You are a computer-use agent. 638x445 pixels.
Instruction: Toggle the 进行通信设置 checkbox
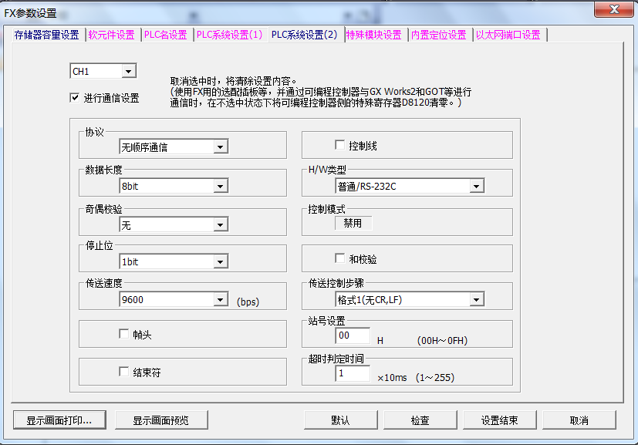pyautogui.click(x=75, y=98)
